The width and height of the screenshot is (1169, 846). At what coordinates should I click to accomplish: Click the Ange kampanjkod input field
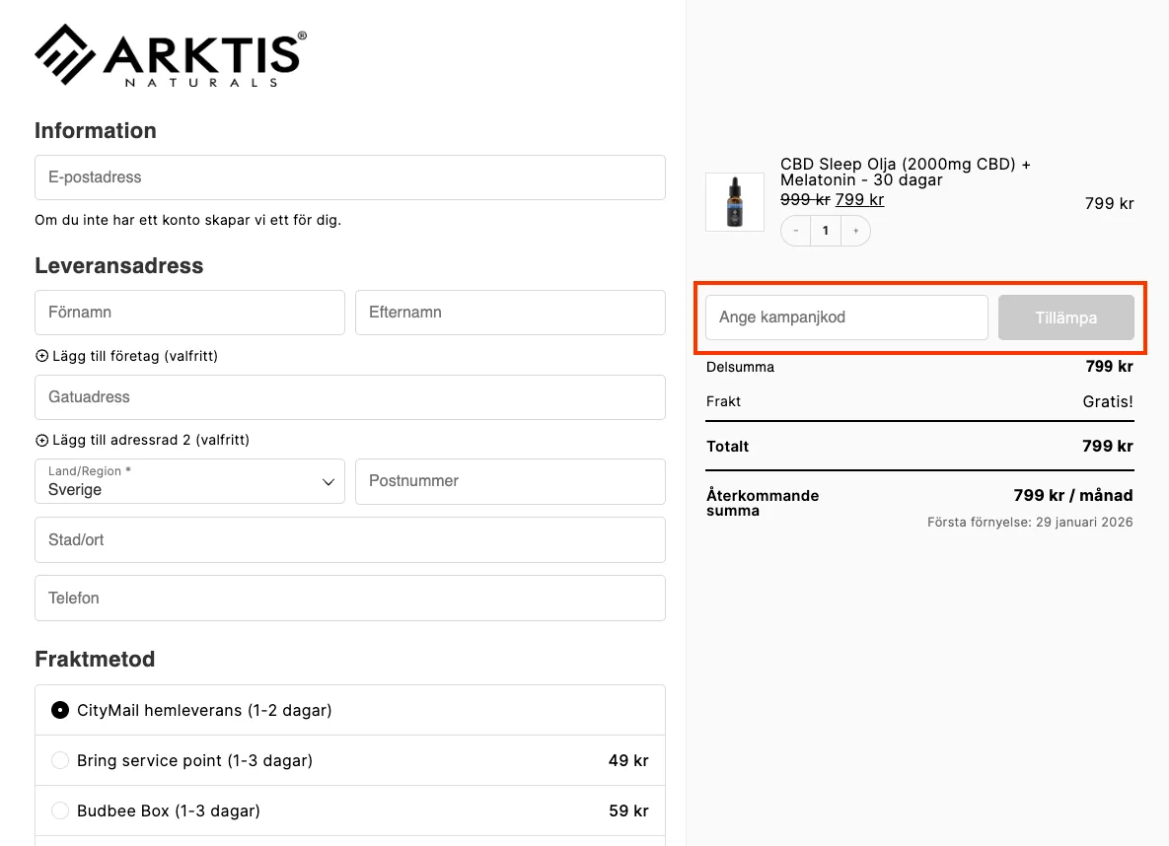[845, 317]
